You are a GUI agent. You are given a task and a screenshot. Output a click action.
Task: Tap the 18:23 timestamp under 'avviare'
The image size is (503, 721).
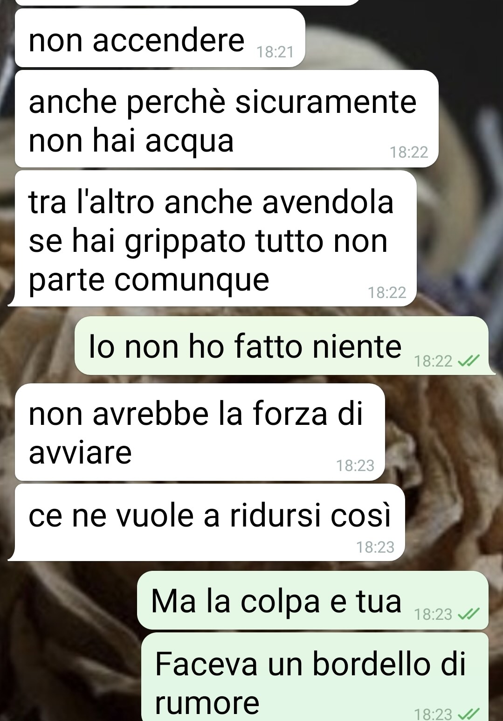(x=355, y=465)
